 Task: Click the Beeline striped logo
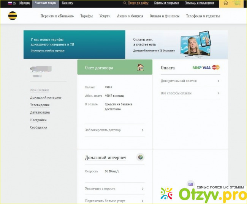pyautogui.click(x=13, y=16)
